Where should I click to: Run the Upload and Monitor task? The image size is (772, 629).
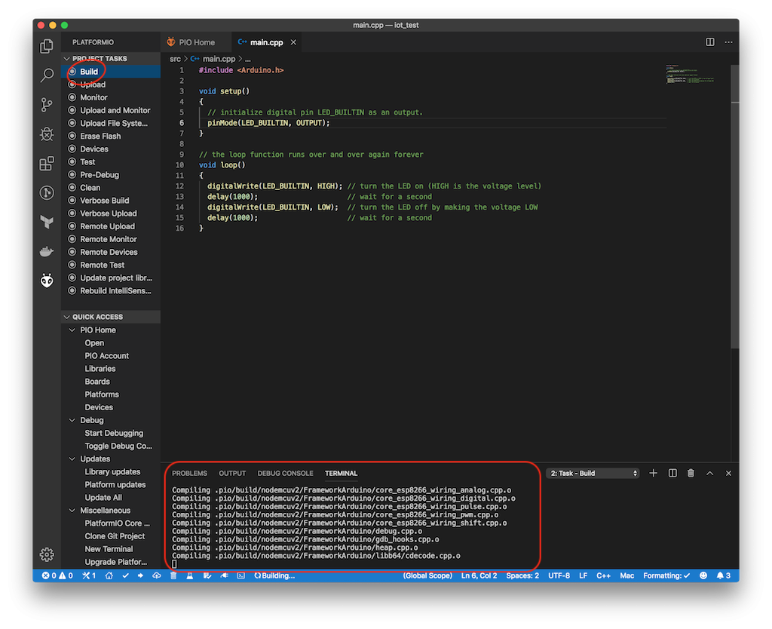point(111,110)
